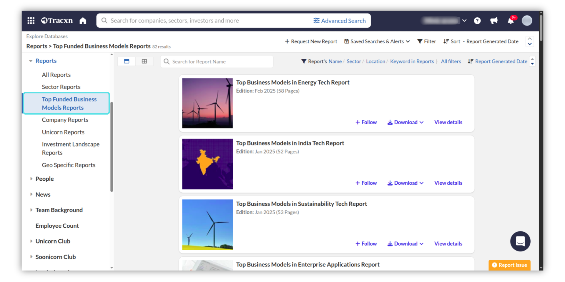Follow the India Tech Report

pyautogui.click(x=366, y=183)
